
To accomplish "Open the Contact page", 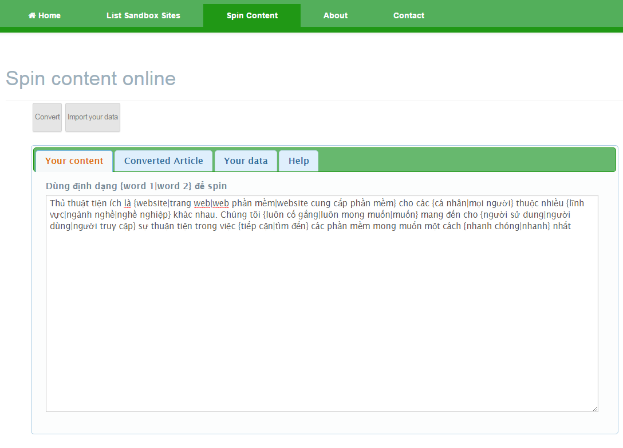I will [409, 15].
